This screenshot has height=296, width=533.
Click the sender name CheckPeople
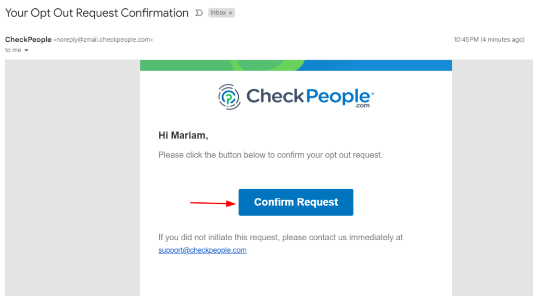(x=28, y=40)
